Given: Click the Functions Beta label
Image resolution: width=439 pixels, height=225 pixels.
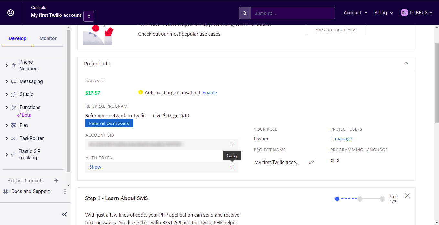Looking at the screenshot, I should click(x=24, y=115).
